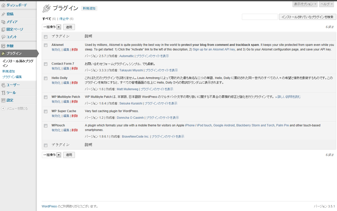Click the collapse menu arrow icon

[x=3, y=109]
